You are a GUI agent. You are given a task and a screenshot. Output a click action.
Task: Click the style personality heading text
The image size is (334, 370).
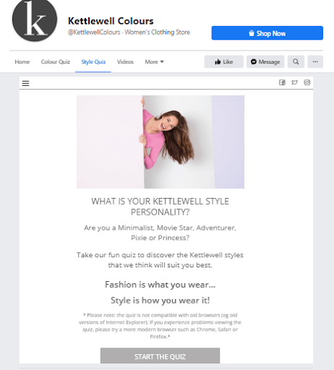pos(160,207)
